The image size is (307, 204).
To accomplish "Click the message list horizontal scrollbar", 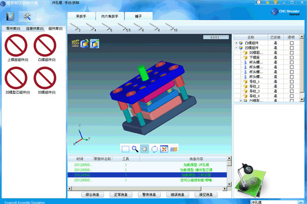I will click(149, 189).
